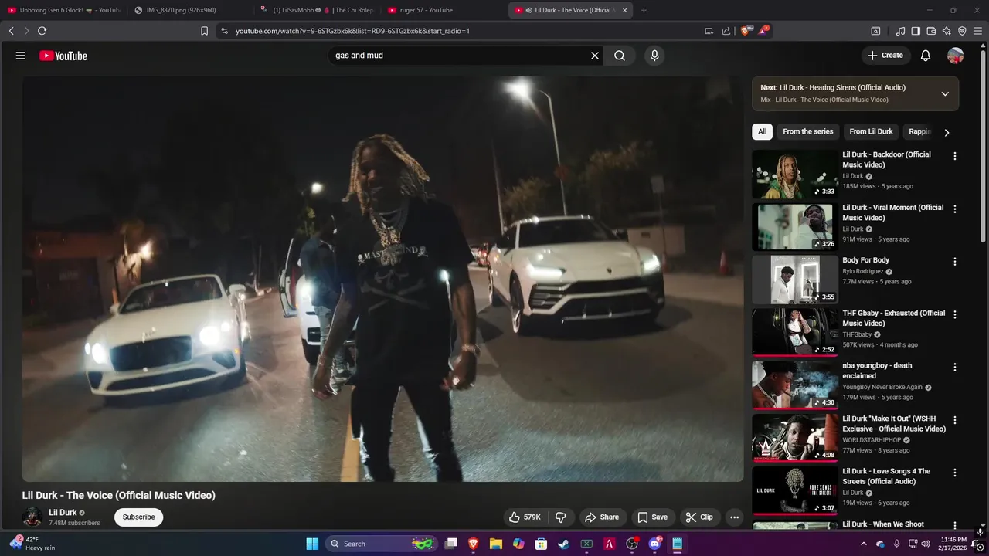Clip a segment of the video
The width and height of the screenshot is (989, 556).
[x=699, y=517]
